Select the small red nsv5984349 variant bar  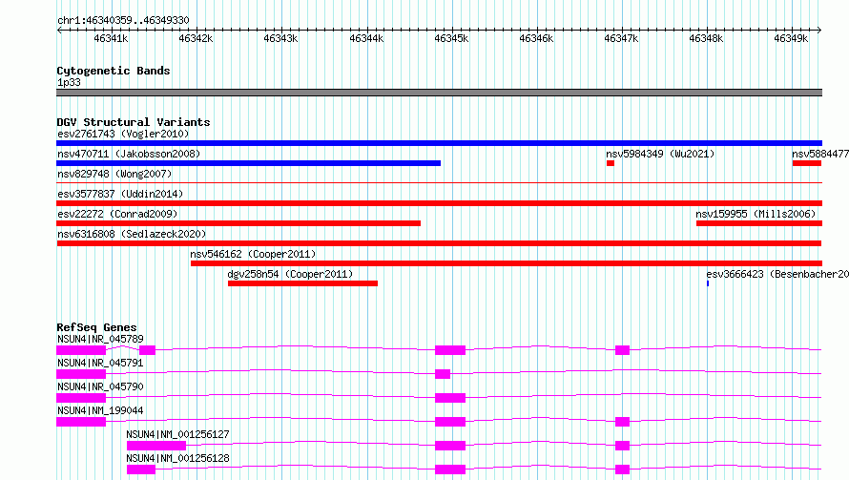[611, 163]
